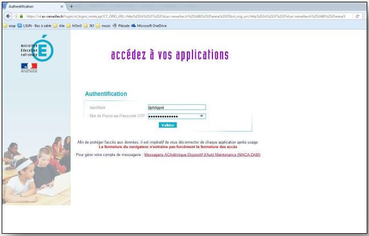Open a new tab with plus button
Image resolution: width=369 pixels, height=236 pixels.
point(71,6)
